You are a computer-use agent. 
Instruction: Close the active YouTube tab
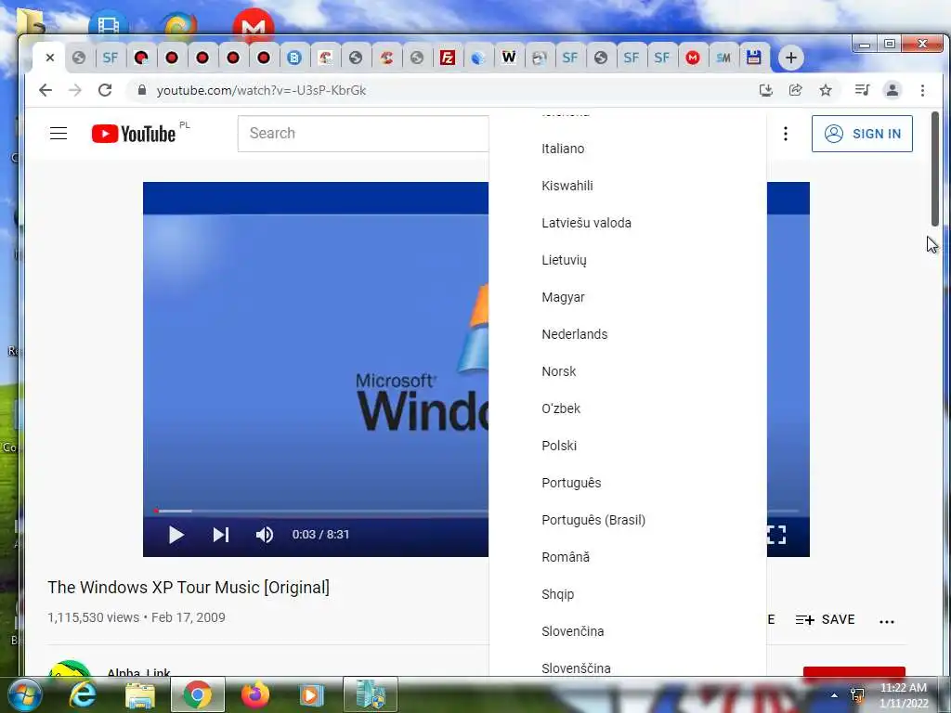pyautogui.click(x=50, y=58)
